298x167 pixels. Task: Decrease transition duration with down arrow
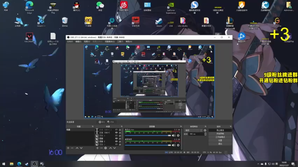tap(205, 135)
